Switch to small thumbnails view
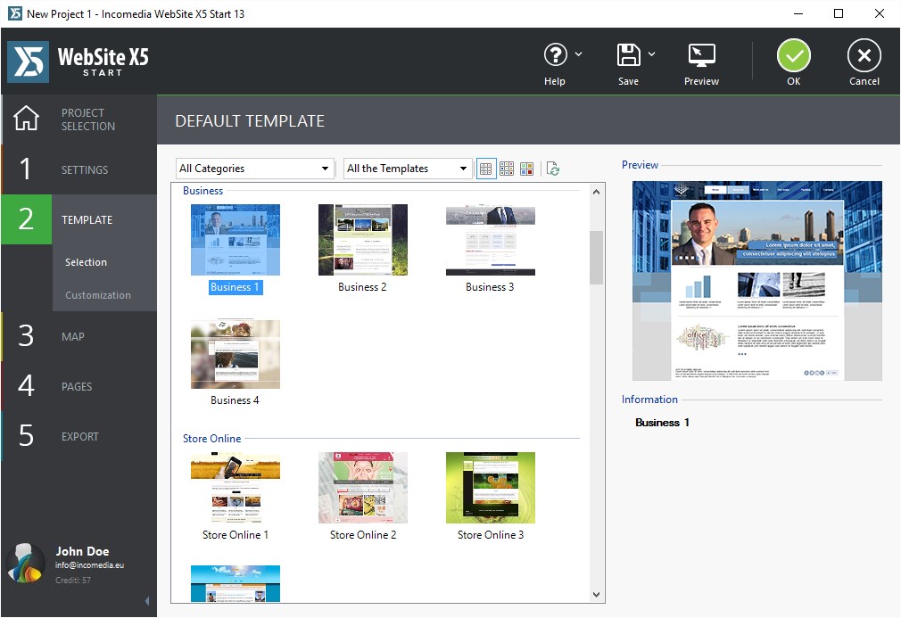The image size is (901, 618). pyautogui.click(x=507, y=169)
